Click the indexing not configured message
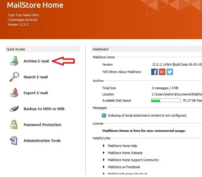 [x=147, y=115]
